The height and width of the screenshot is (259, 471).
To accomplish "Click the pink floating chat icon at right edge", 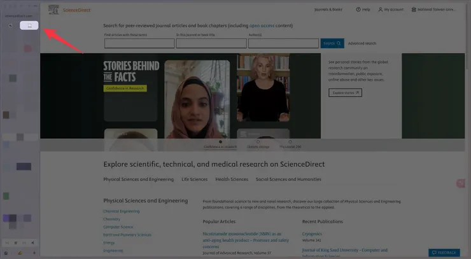I will coord(460,183).
